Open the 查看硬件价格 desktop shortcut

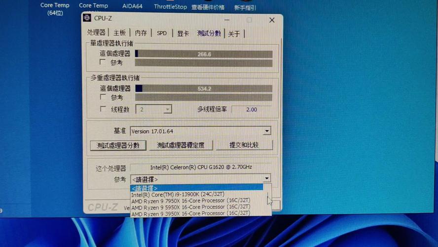[x=208, y=7]
